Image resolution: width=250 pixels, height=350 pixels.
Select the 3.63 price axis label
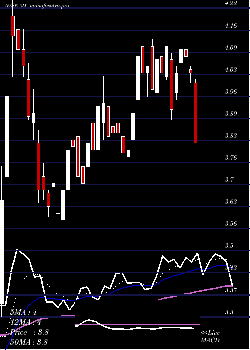click(231, 202)
